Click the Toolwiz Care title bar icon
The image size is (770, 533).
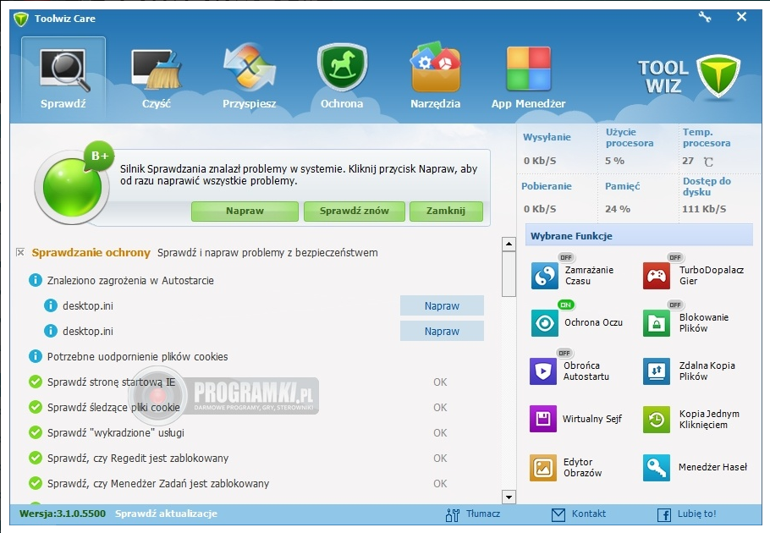pos(20,19)
